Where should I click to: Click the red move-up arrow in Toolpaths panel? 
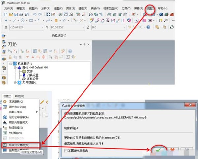(33, 57)
